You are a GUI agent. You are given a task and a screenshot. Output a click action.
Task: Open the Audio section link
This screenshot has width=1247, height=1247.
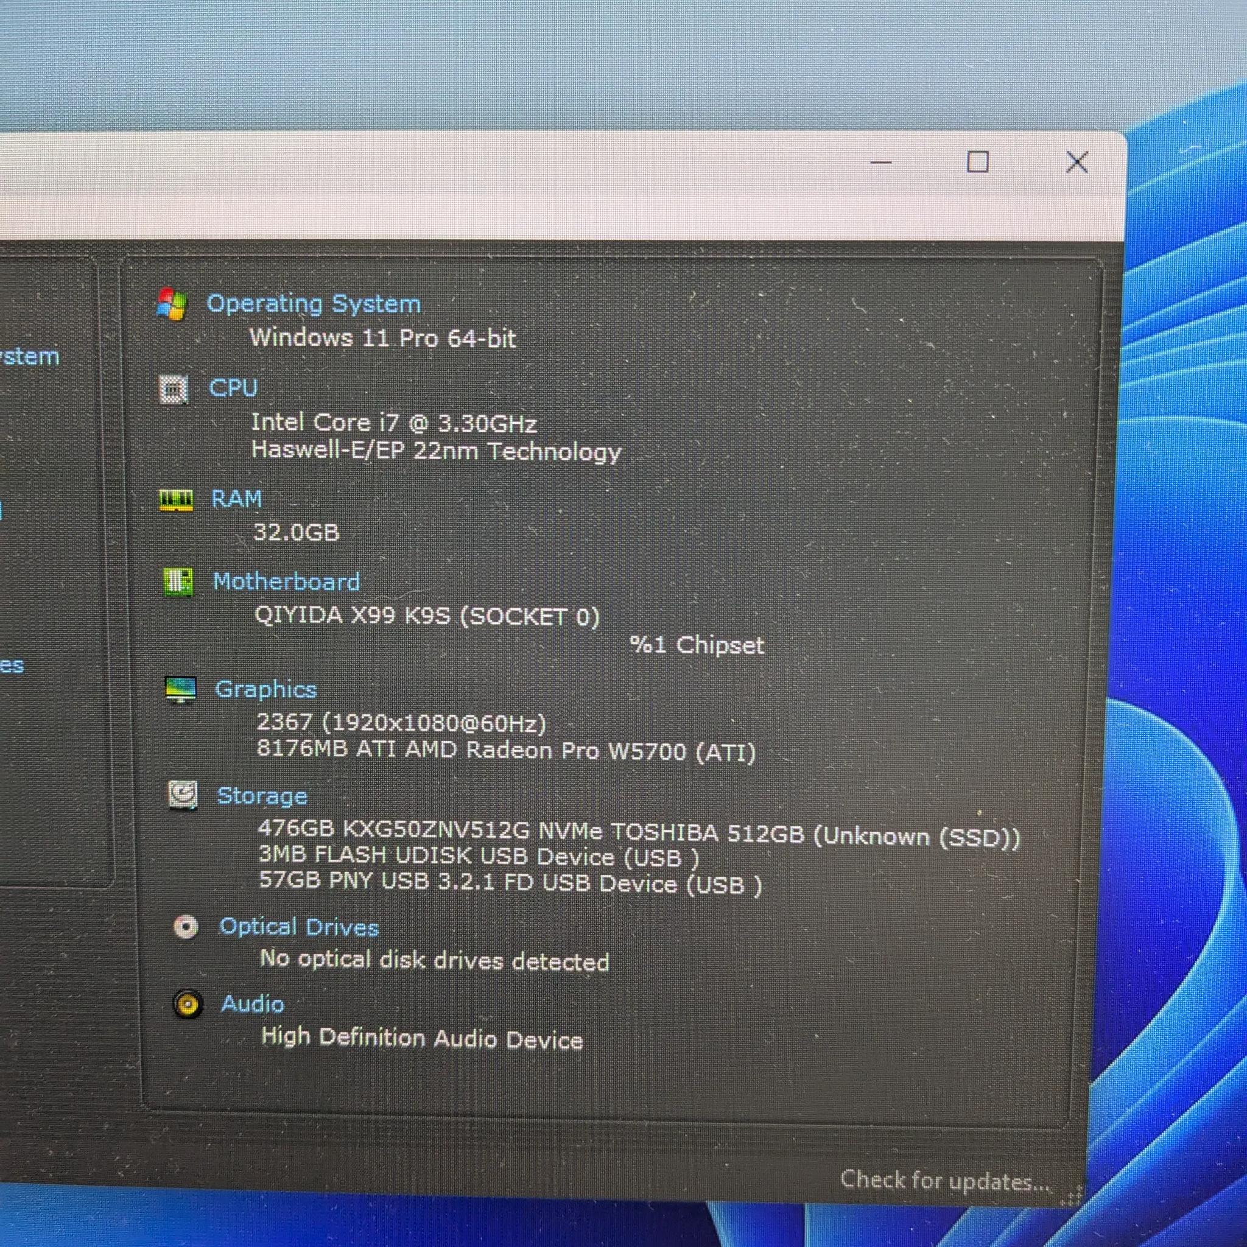tap(252, 1004)
